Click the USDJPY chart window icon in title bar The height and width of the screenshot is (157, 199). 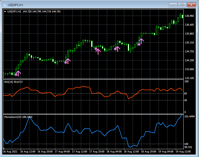4,5
